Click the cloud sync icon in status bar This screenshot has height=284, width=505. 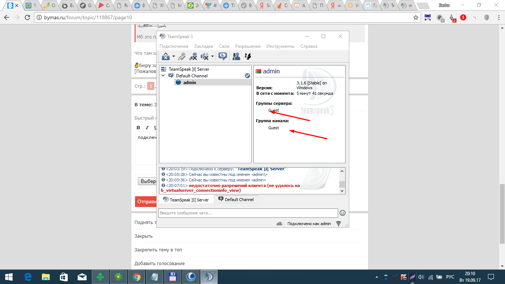click(x=279, y=224)
